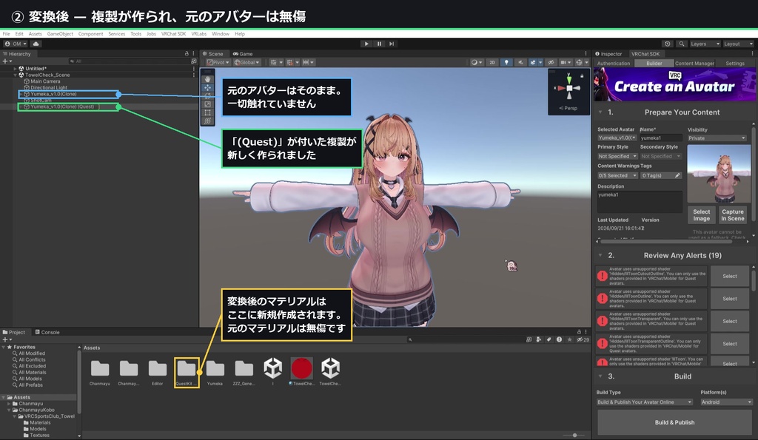Viewport: 758px width, 440px height.
Task: Open the draw mode shading dropdown
Action: tap(476, 62)
